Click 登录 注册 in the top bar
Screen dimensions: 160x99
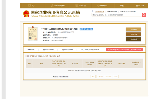[140, 6]
